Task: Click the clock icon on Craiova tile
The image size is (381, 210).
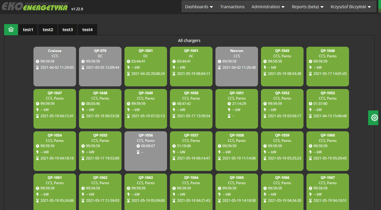Action: [38, 61]
